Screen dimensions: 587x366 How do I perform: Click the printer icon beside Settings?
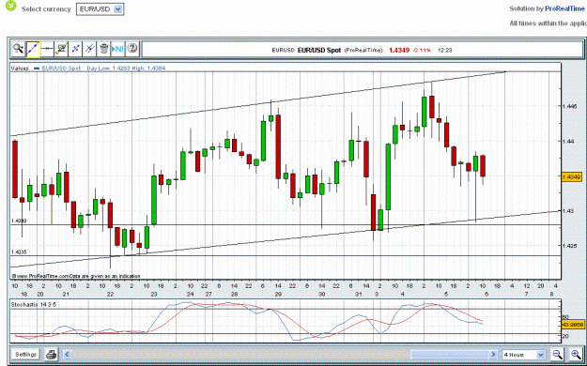point(52,354)
